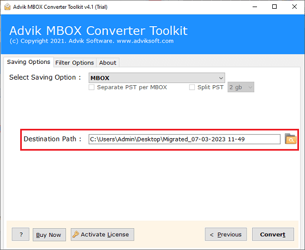Click the Advik envelope icon in title bar
305x250 pixels.
[x=7, y=7]
